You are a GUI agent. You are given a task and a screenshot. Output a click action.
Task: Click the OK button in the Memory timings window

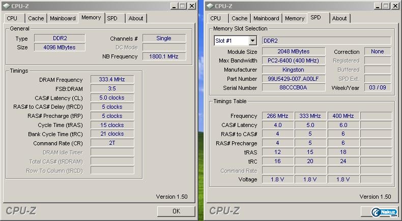[x=176, y=211]
